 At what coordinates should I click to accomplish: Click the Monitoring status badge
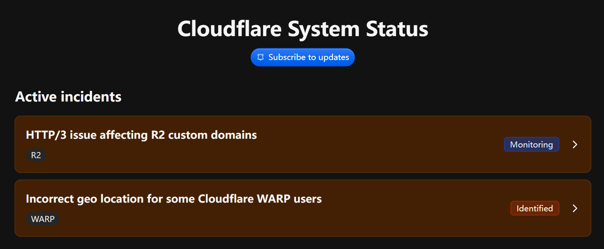click(531, 144)
